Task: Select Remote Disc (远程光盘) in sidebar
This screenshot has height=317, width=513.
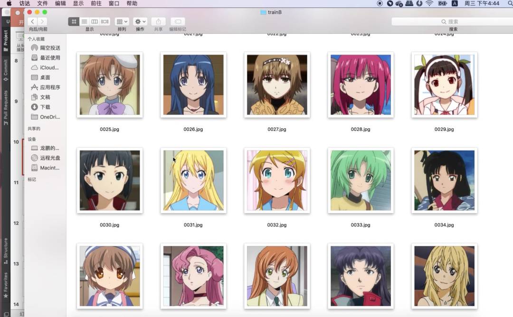Action: click(46, 158)
